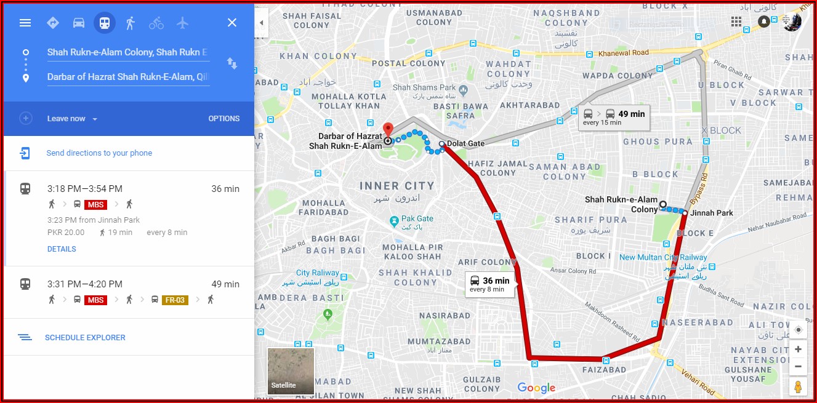Send directions to your phone
This screenshot has height=403, width=817.
(99, 153)
